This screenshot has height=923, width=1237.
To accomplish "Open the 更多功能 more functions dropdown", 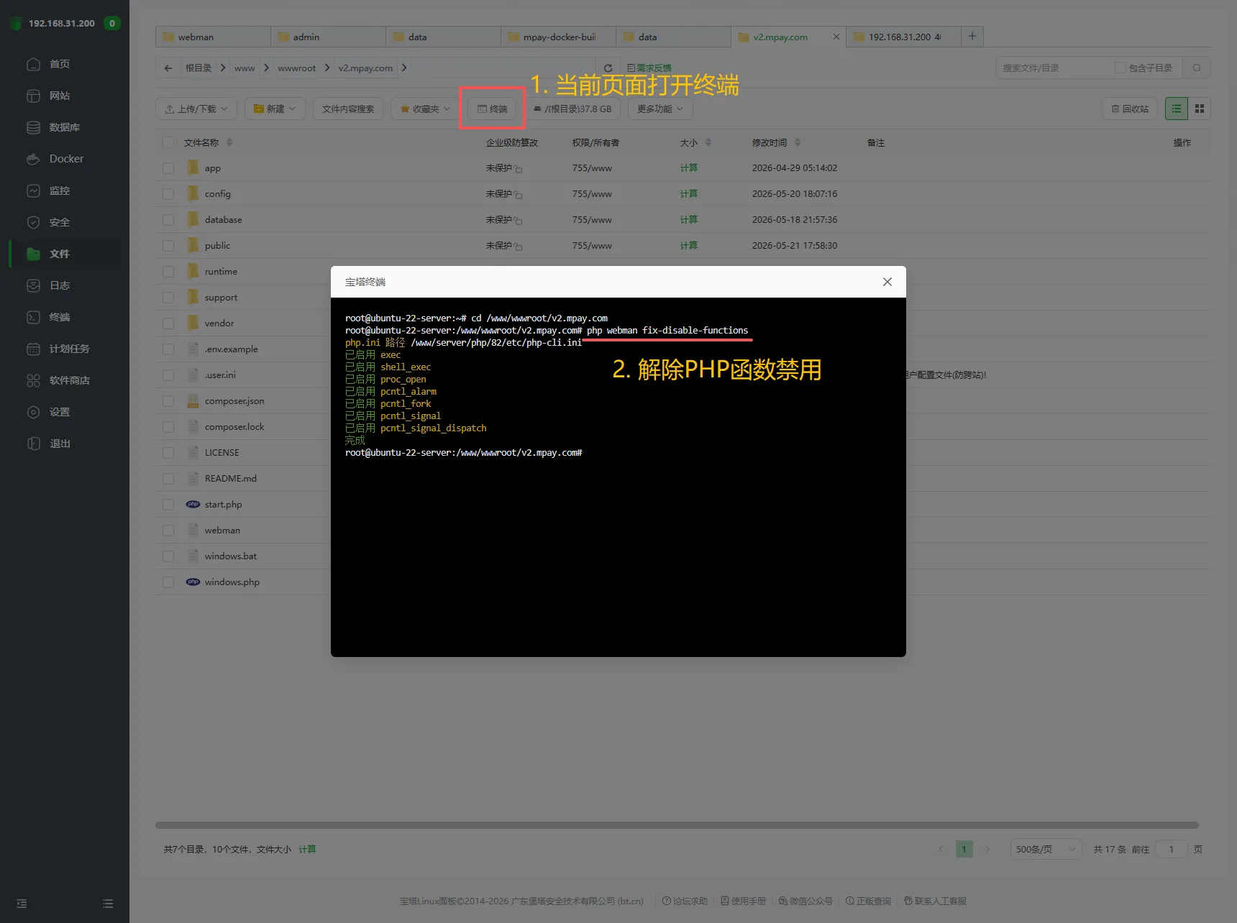I will coord(660,109).
